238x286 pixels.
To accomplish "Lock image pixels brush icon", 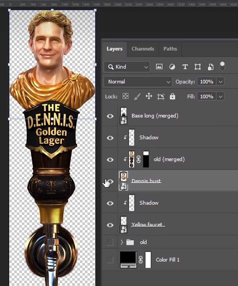I will coord(137,96).
